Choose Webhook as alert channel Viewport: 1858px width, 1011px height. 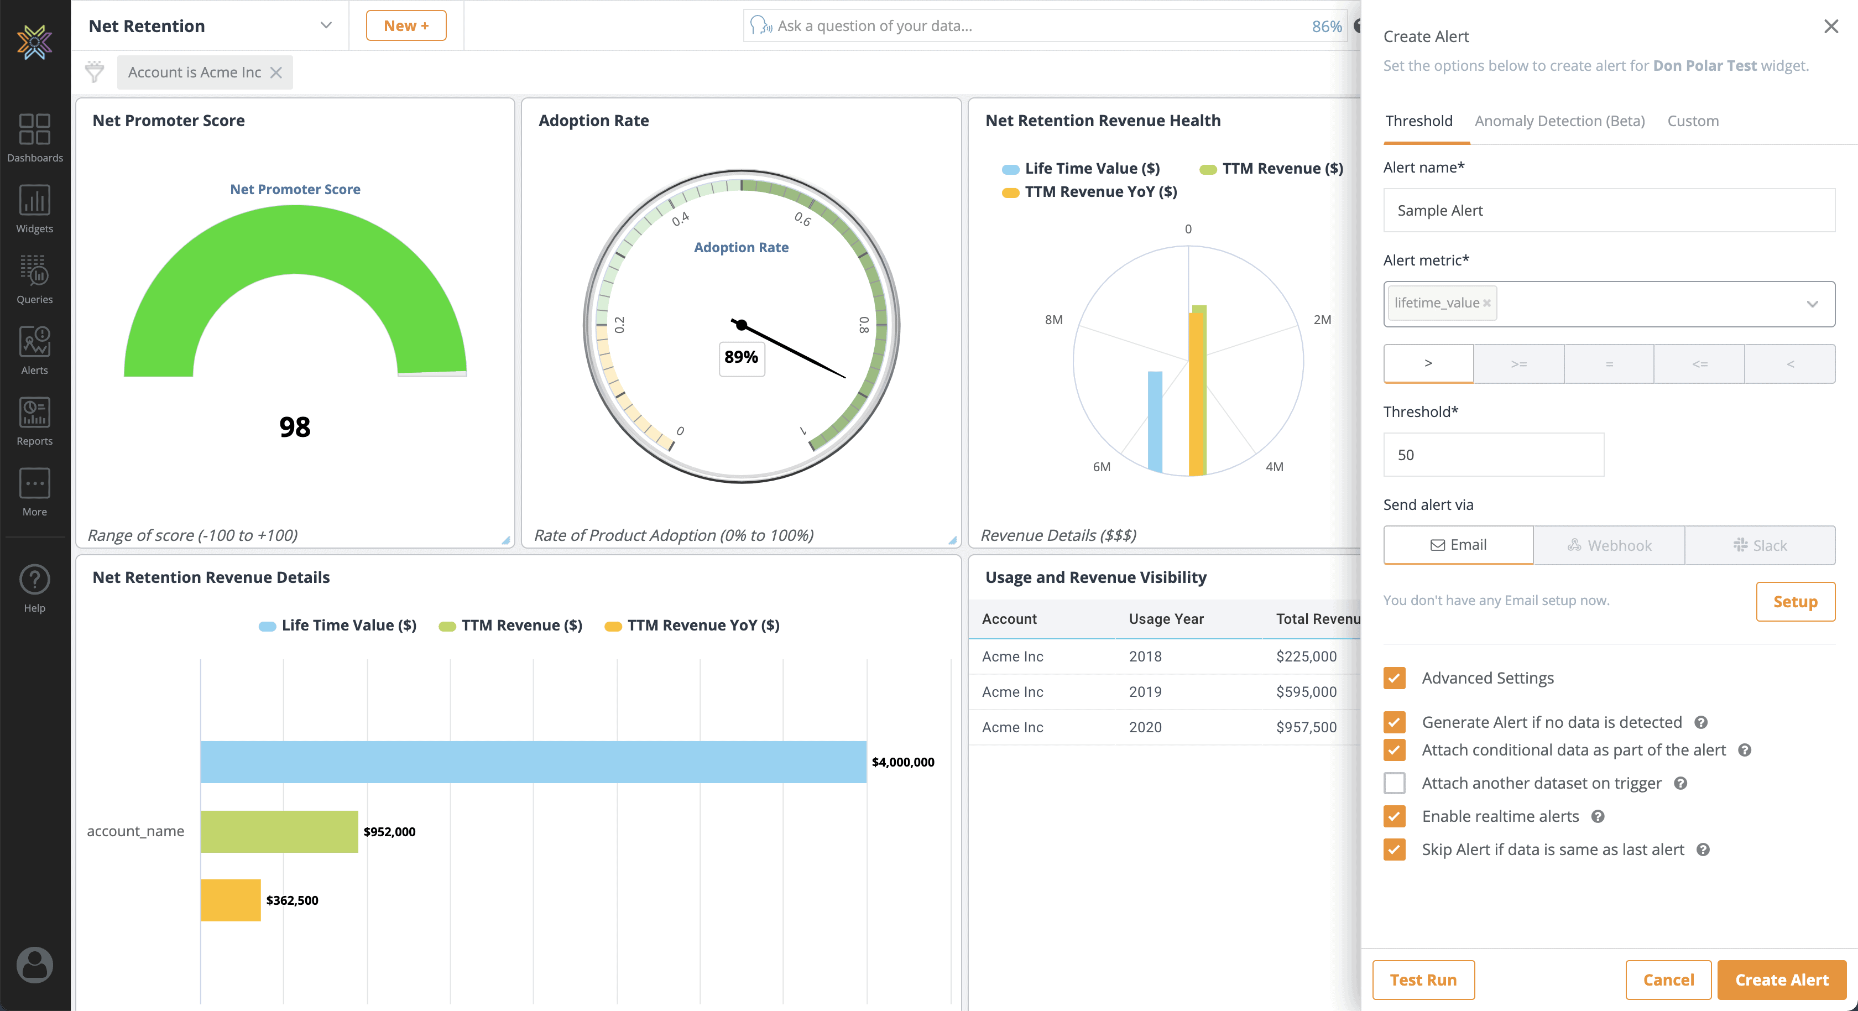1609,545
